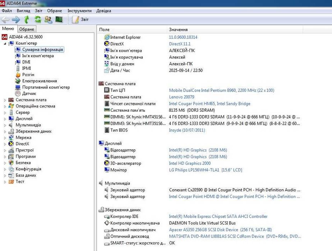332x251 pixels.
Task: Click the Back navigation arrow icon
Action: 5,20
